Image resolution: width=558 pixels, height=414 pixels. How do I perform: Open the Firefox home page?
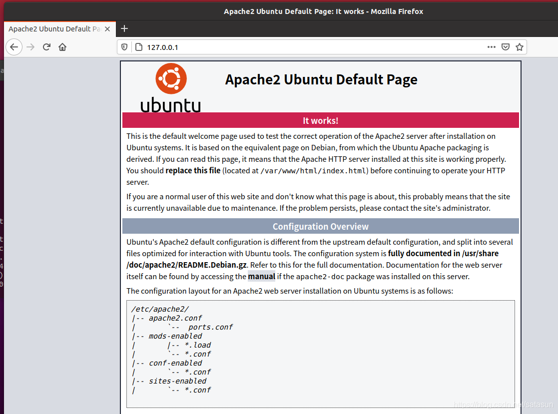pos(62,47)
